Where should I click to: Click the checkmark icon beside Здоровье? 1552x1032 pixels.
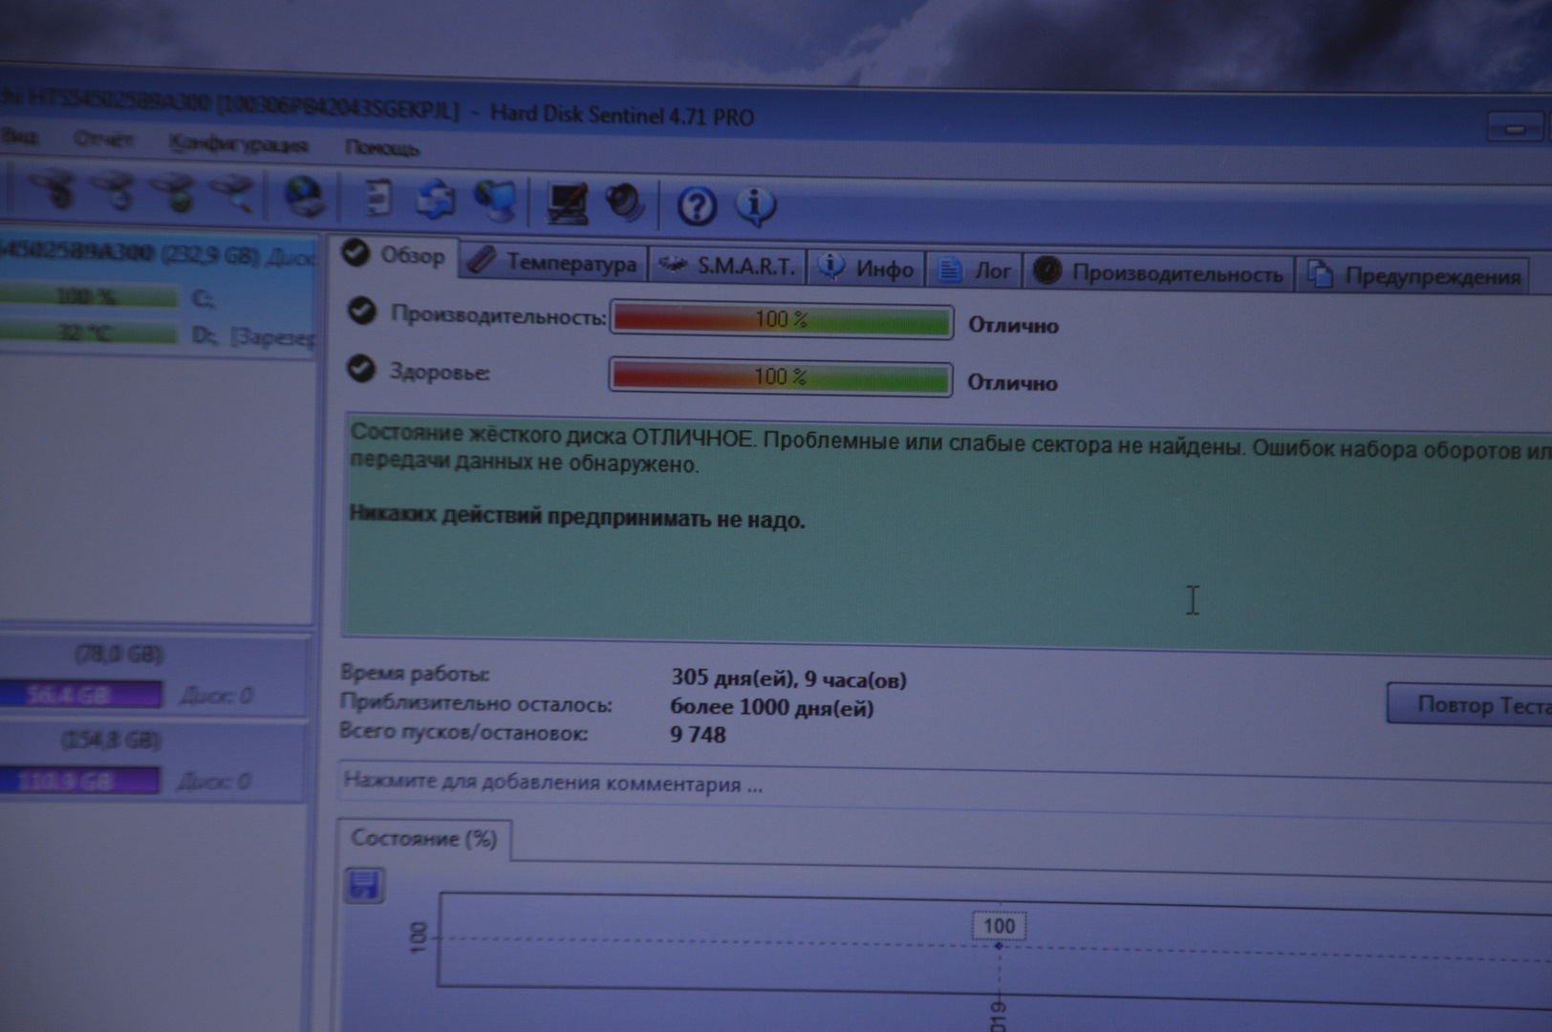360,368
